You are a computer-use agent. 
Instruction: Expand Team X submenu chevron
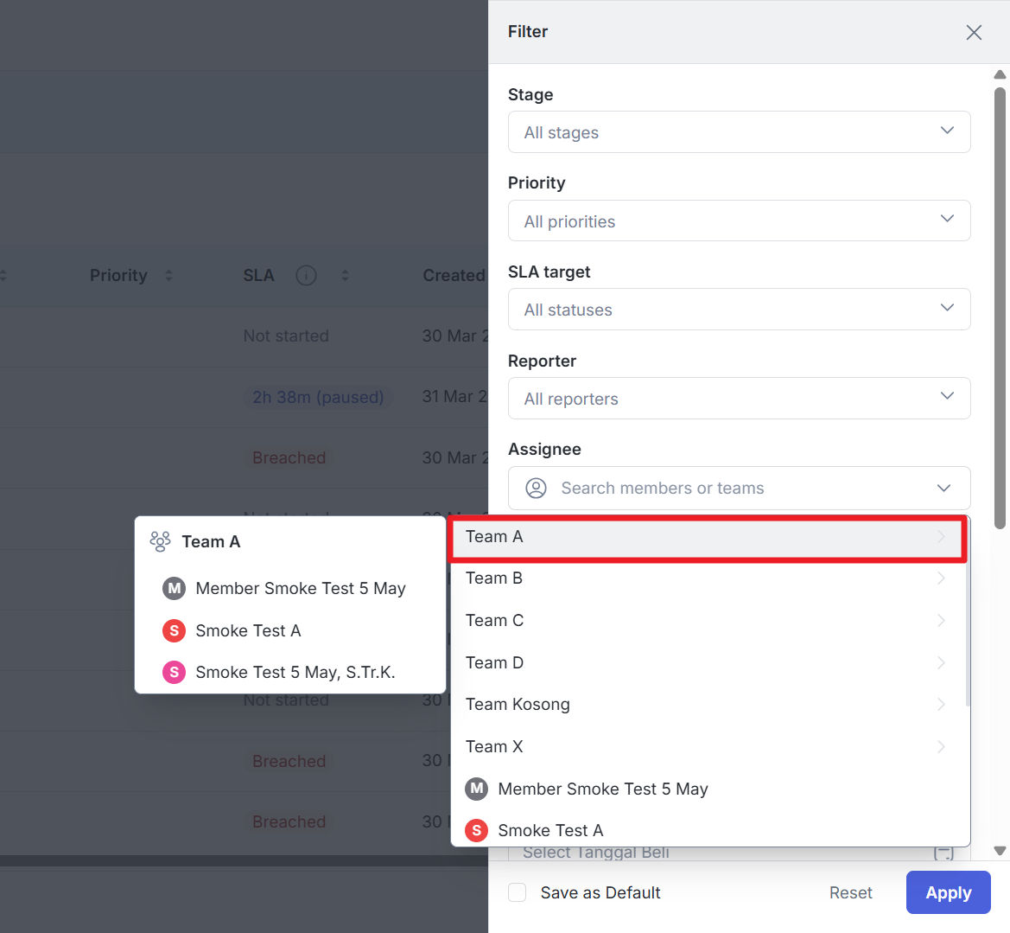pos(941,747)
